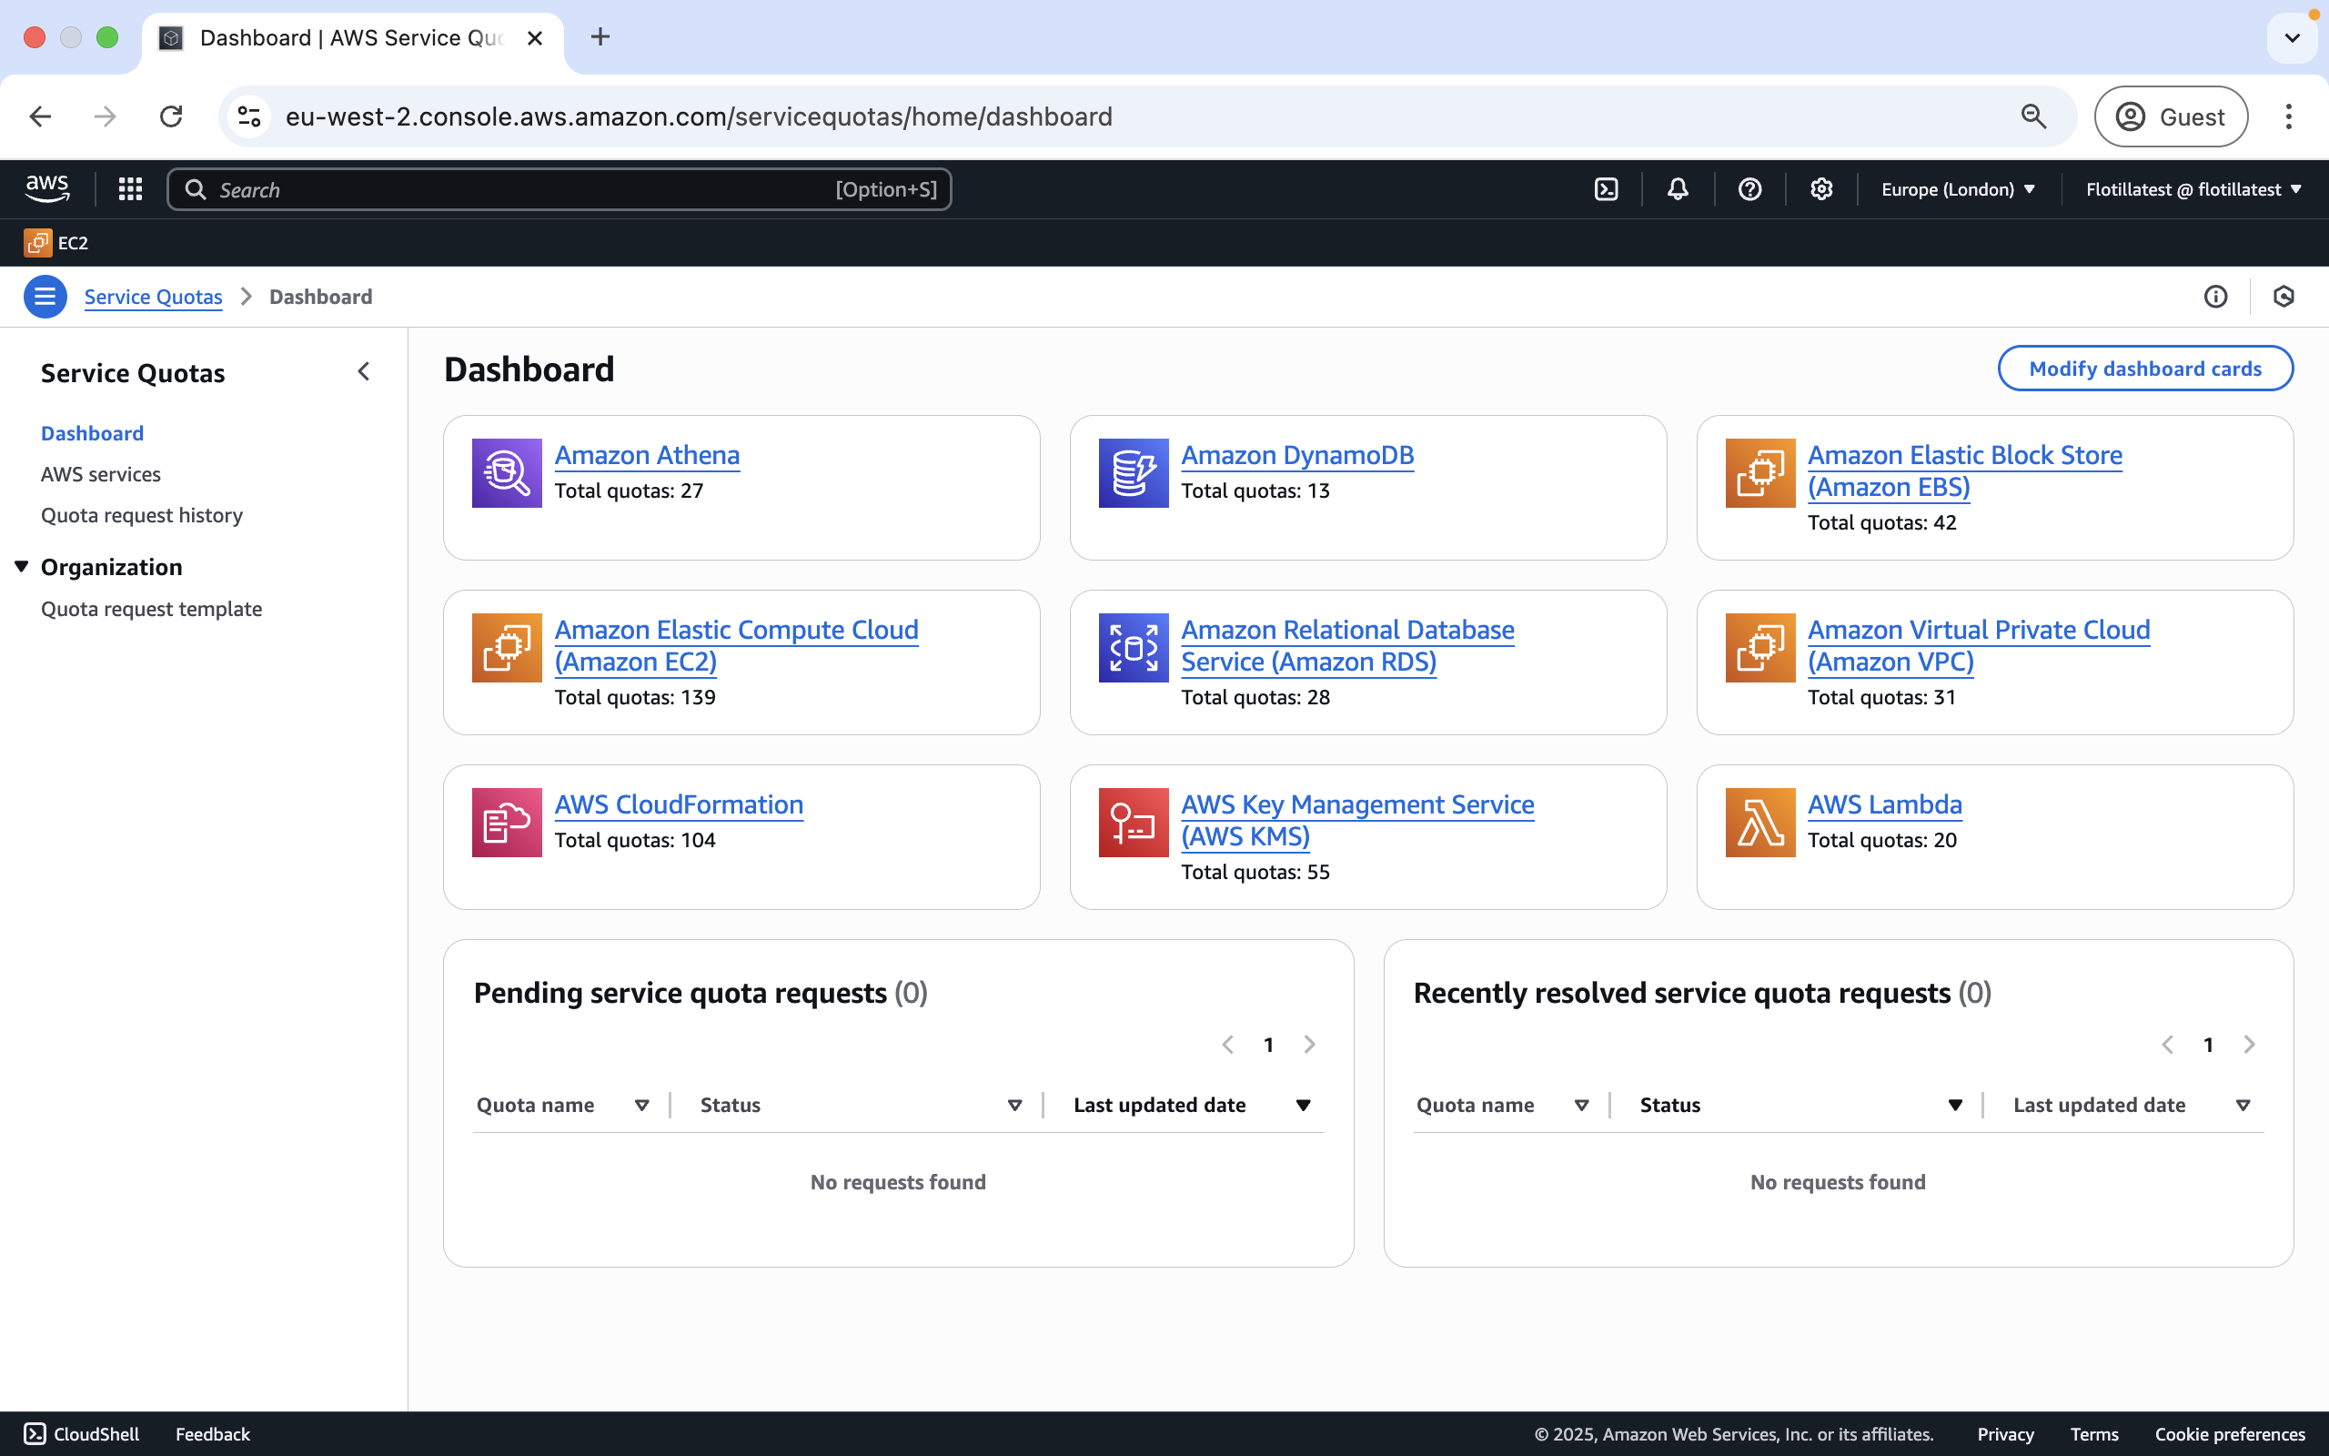Open the notifications bell
The width and height of the screenshot is (2329, 1456).
(1678, 189)
